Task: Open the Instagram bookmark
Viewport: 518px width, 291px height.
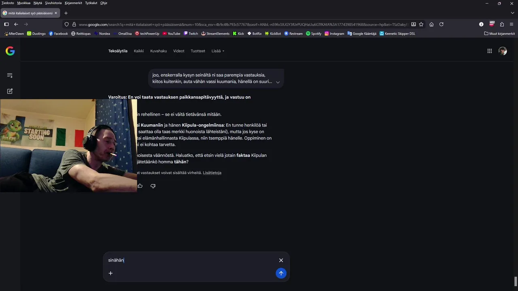Action: tap(334, 34)
